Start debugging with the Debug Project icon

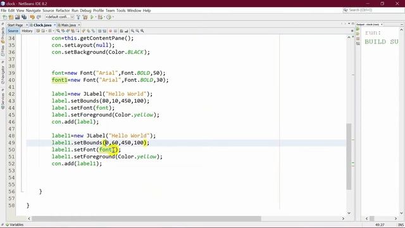tap(100, 17)
